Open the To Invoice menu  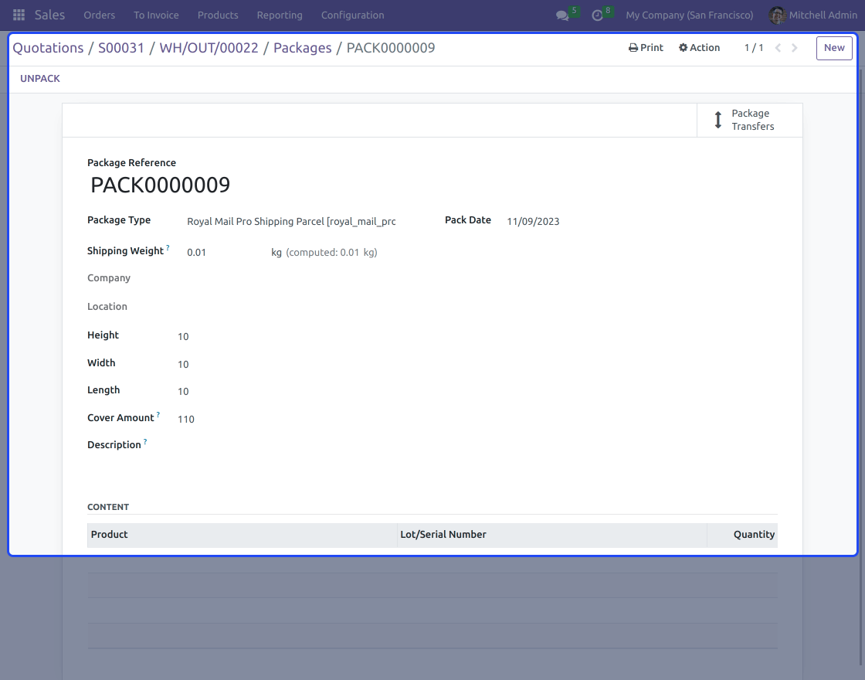click(x=156, y=15)
